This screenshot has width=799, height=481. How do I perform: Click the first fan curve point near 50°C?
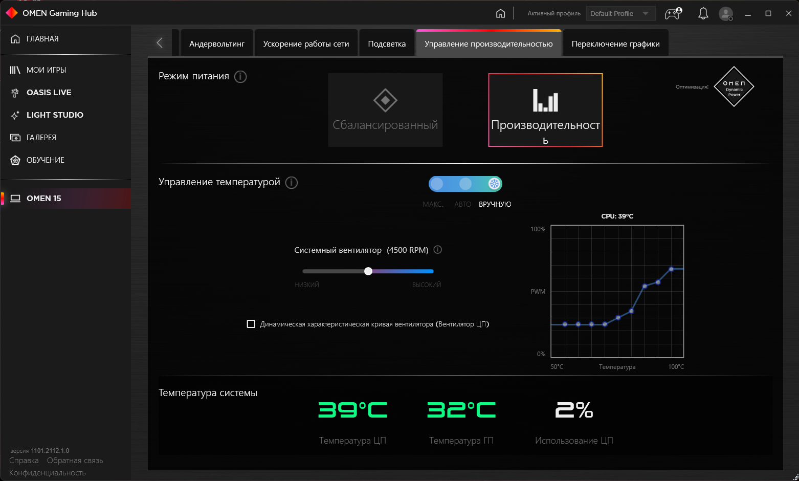tap(565, 324)
